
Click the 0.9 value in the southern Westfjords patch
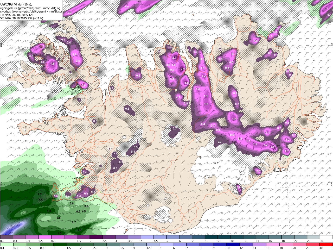(84, 85)
